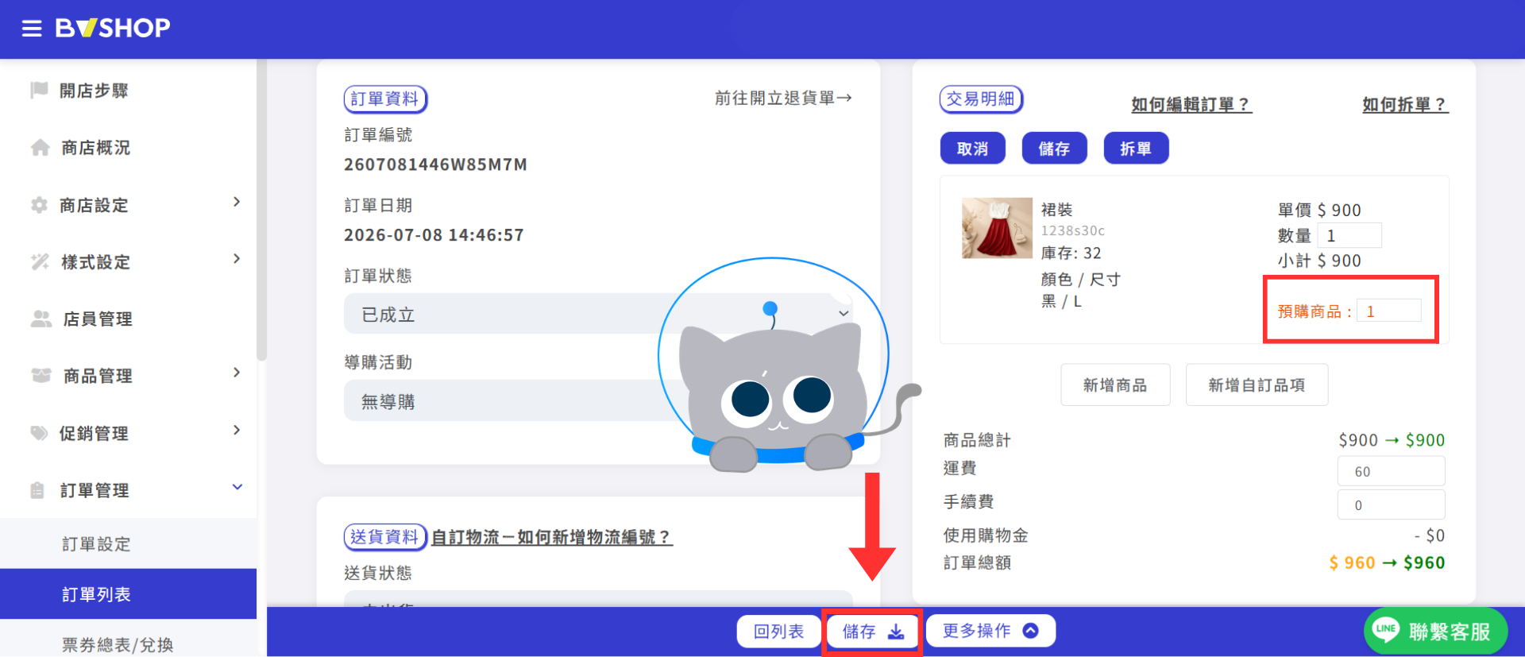The width and height of the screenshot is (1525, 657).
Task: Open the hamburger menu icon
Action: [32, 29]
